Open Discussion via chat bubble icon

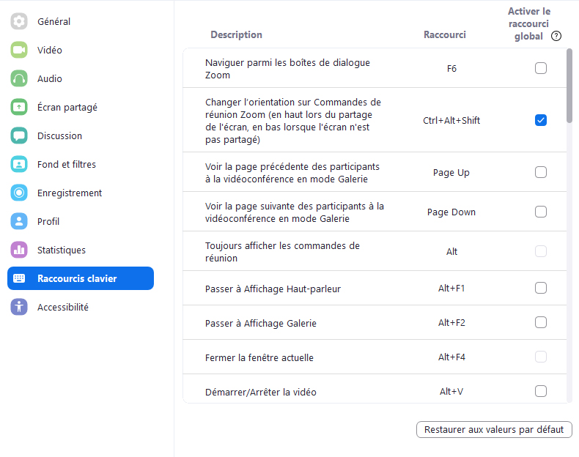coord(19,136)
